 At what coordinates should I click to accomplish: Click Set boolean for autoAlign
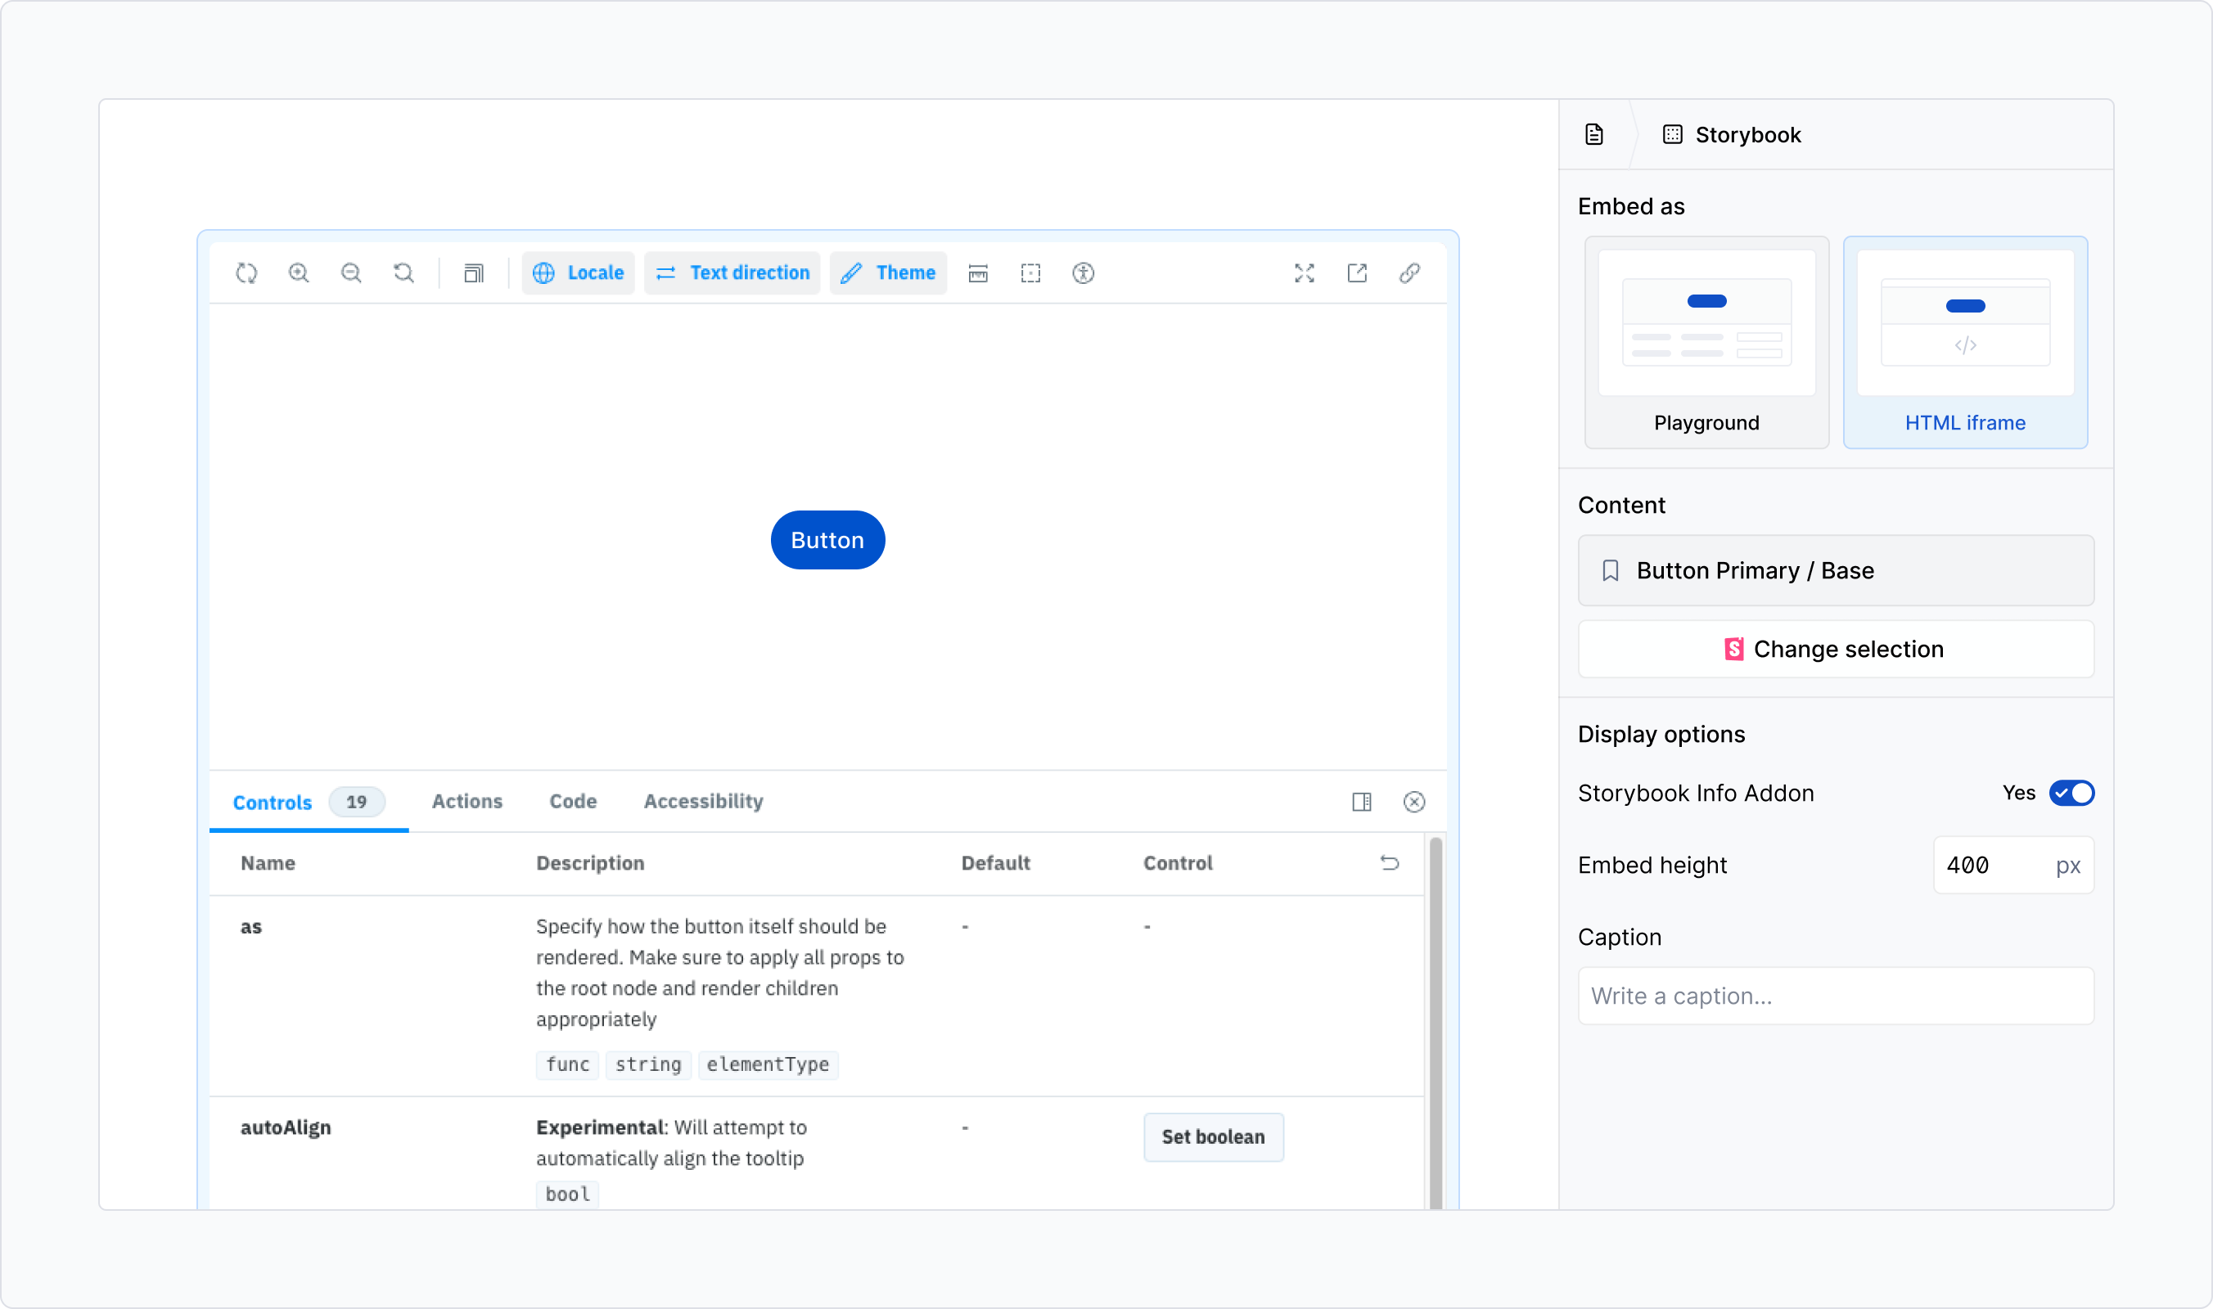click(1213, 1137)
